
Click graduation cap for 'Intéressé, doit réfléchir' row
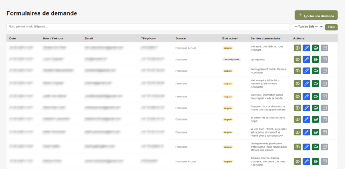[315, 48]
